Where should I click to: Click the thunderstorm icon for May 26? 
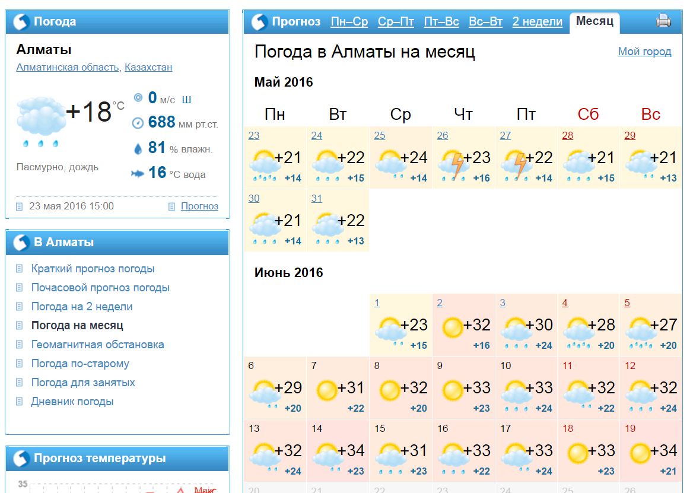(x=453, y=164)
